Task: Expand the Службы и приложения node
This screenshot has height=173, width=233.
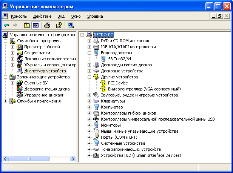Action: [6, 101]
